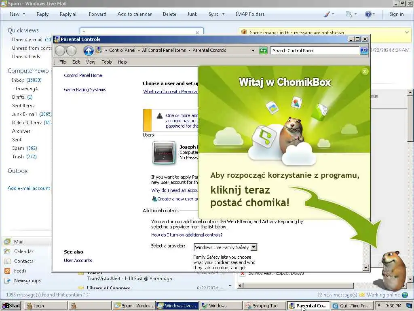
Task: Click the Create a new user icon
Action: tap(154, 198)
